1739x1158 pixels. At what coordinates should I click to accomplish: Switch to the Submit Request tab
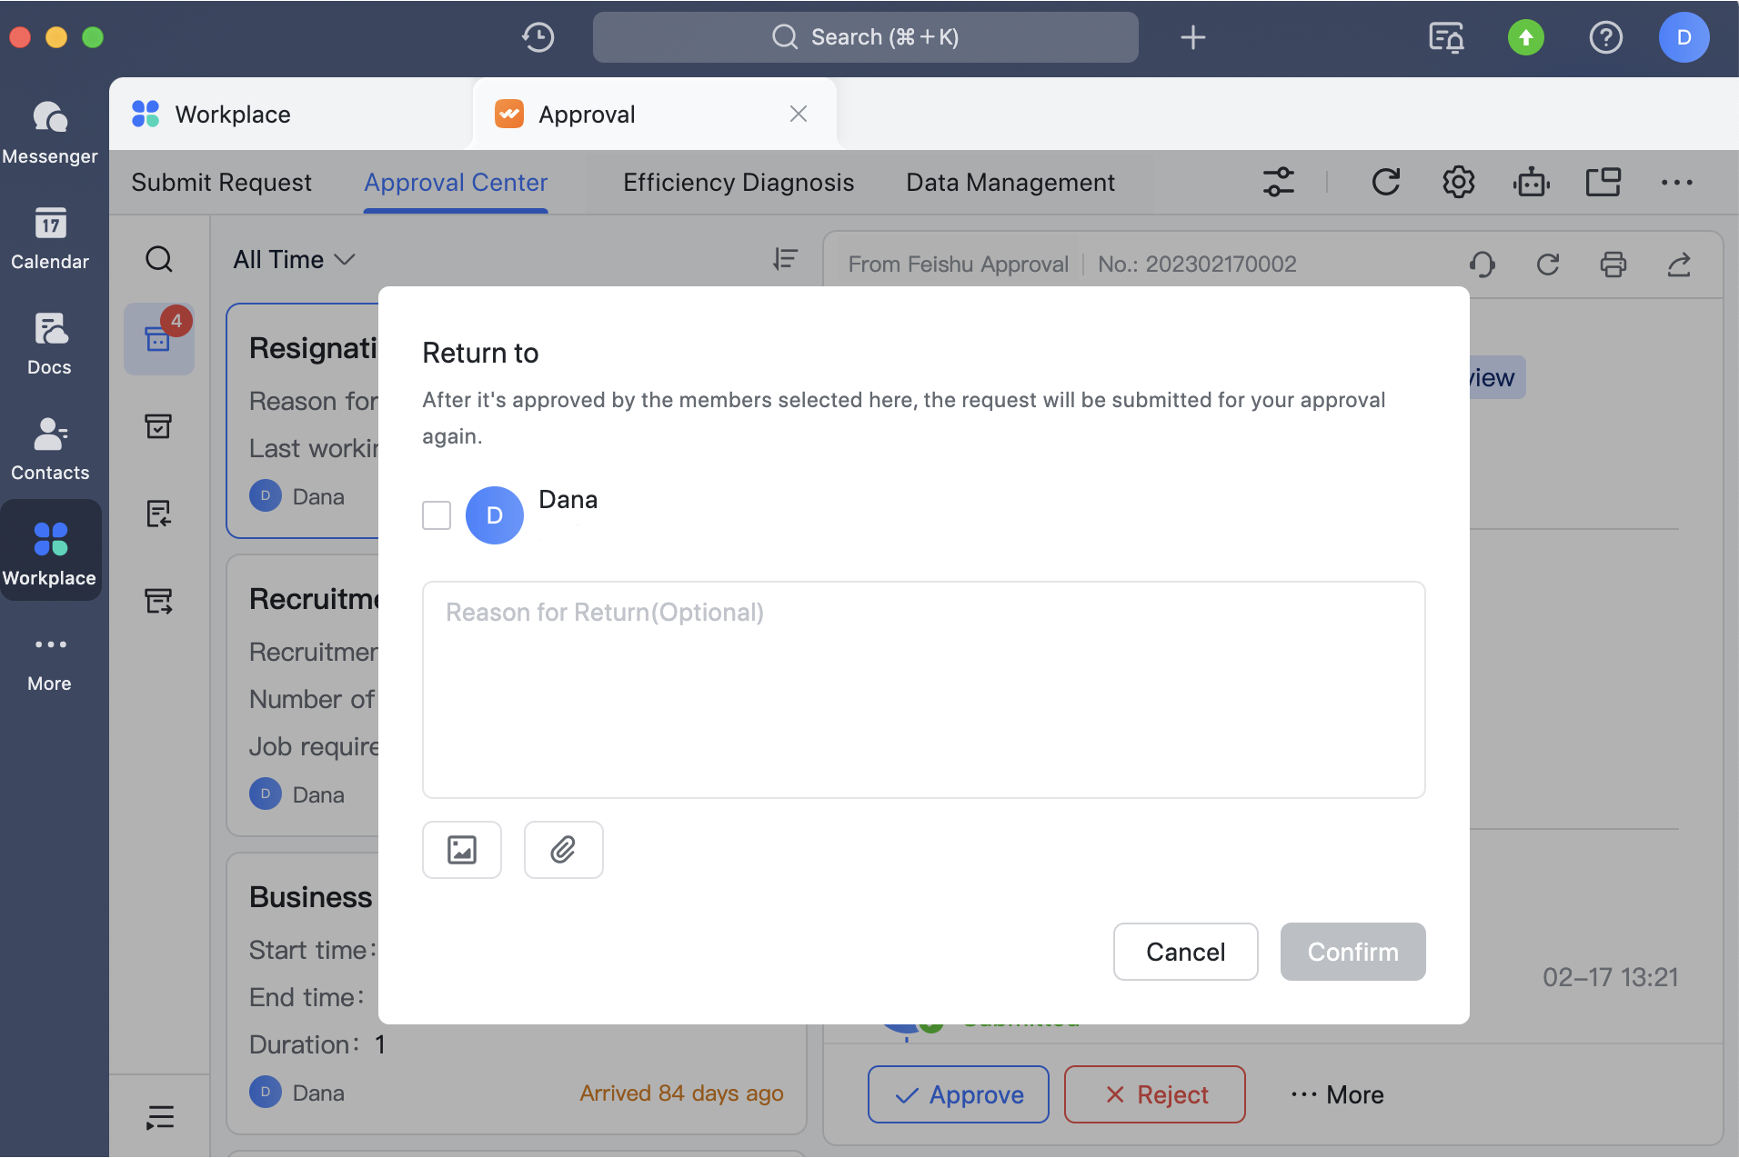[221, 183]
